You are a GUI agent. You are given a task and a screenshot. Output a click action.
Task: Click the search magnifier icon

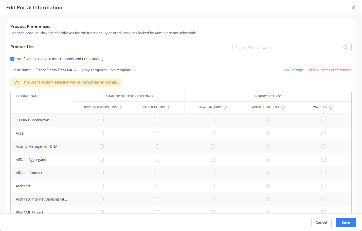346,47
